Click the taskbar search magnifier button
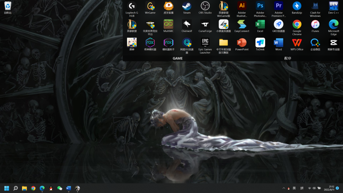 pos(16,188)
